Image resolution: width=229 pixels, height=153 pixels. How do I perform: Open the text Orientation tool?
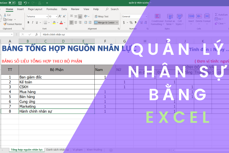(86, 16)
